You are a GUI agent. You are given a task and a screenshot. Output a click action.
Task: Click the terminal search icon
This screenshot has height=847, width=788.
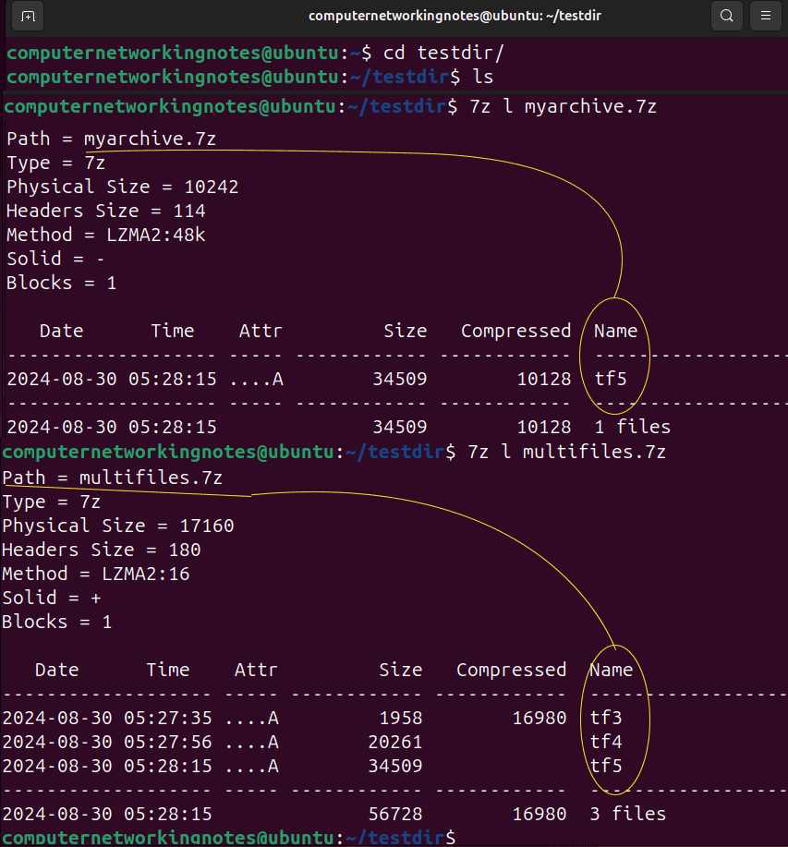(727, 16)
